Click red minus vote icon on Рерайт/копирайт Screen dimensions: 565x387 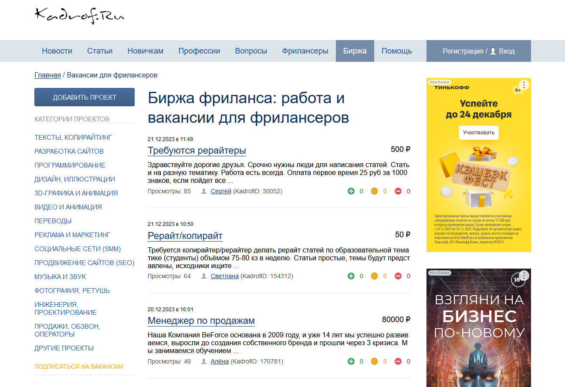(x=398, y=276)
